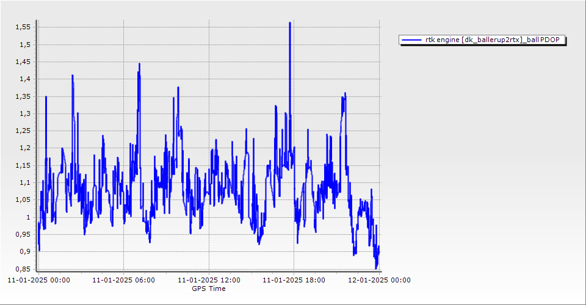Click y-axis label '1,3'
Viewport: 586px width, 305px height.
24,113
